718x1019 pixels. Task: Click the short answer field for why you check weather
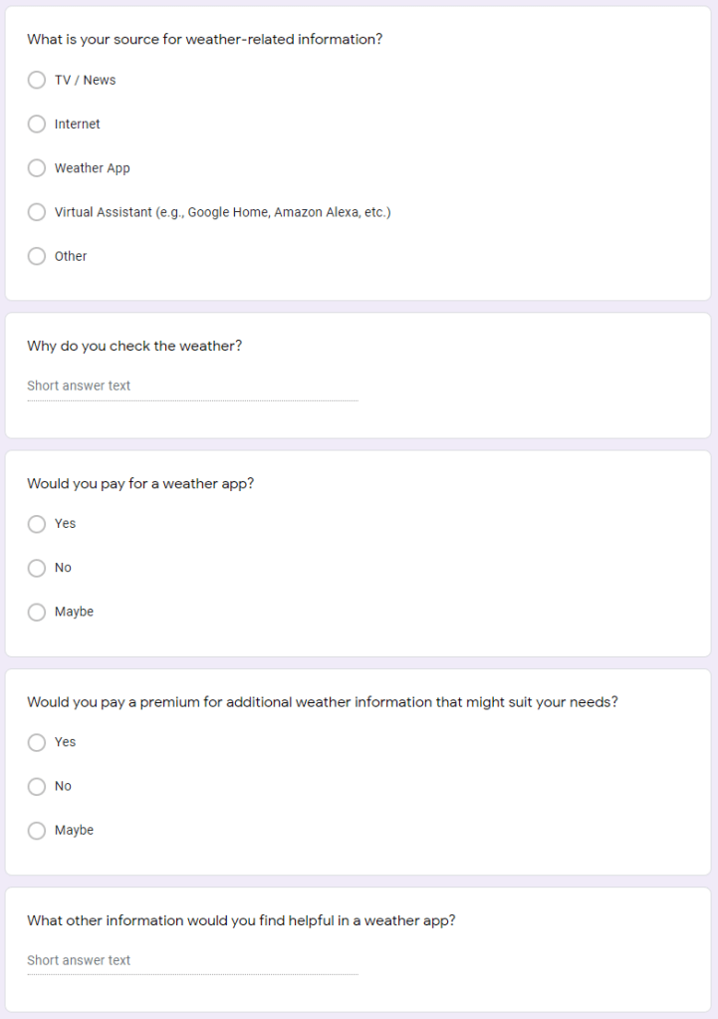(x=191, y=386)
